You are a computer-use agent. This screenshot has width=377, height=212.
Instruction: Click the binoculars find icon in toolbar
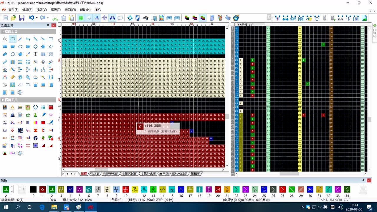click(x=145, y=18)
